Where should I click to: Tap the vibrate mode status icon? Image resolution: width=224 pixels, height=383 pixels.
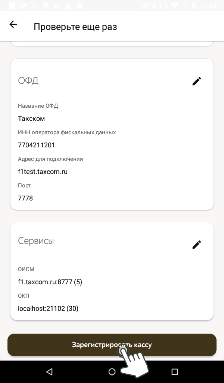[x=164, y=6]
